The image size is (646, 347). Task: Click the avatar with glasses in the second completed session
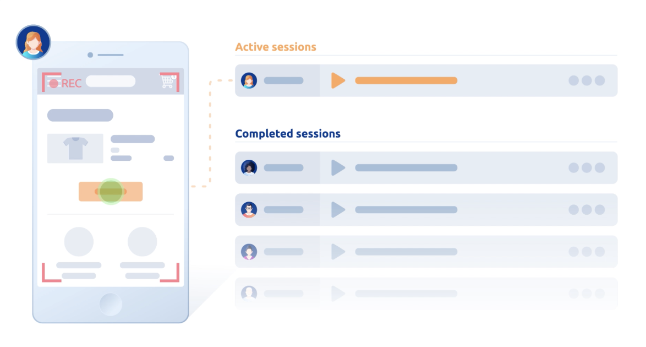[249, 210]
